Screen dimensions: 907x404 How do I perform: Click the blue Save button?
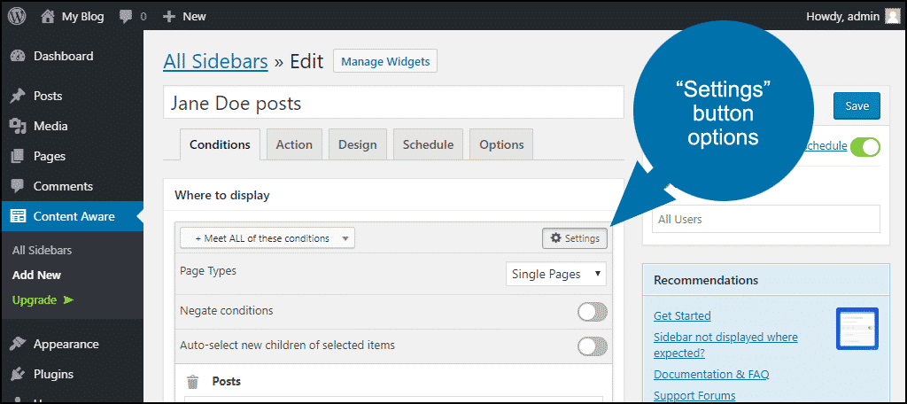(857, 106)
